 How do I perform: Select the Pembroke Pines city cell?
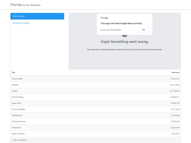[18, 121]
